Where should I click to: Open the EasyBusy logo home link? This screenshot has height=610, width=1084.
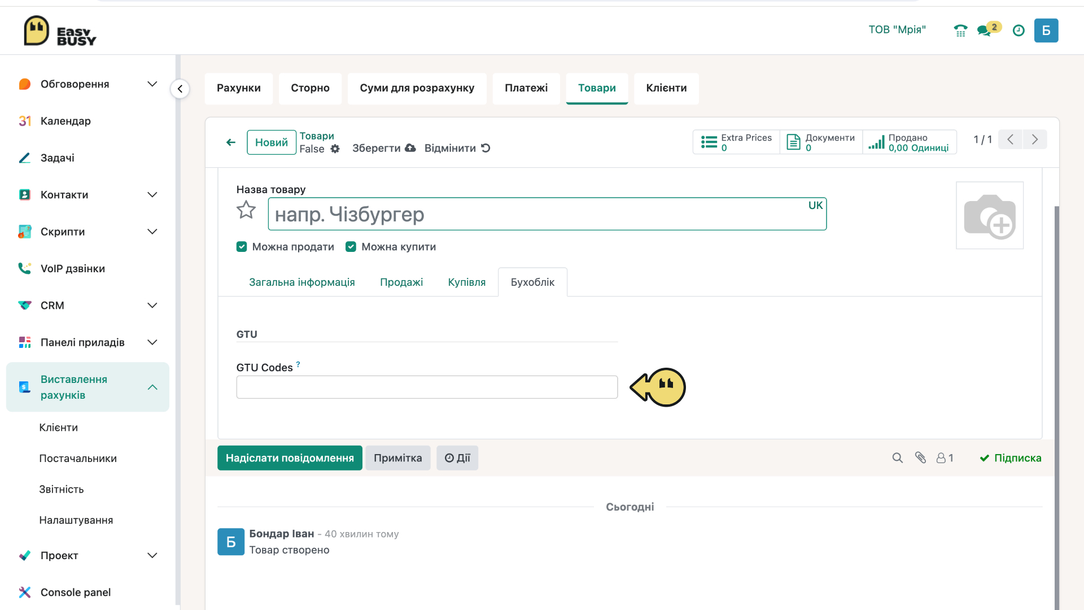[x=60, y=30]
